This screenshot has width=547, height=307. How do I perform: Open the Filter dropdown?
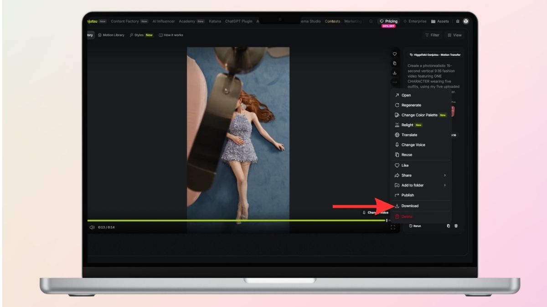(x=432, y=35)
